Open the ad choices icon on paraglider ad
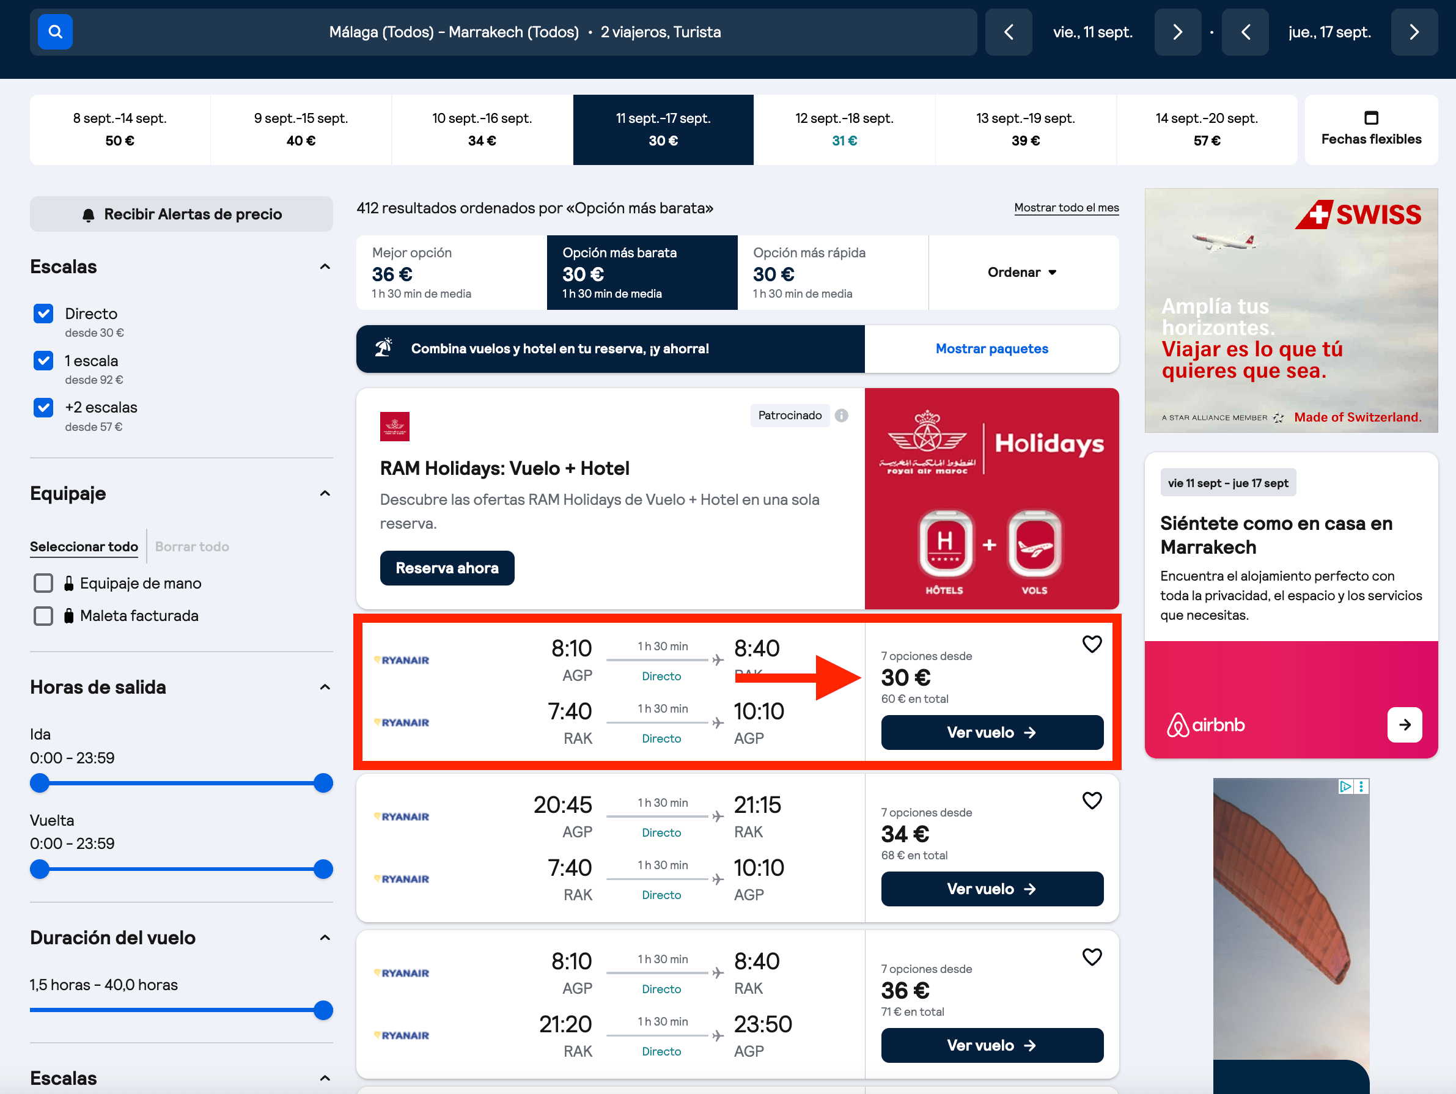The image size is (1456, 1094). pyautogui.click(x=1345, y=786)
